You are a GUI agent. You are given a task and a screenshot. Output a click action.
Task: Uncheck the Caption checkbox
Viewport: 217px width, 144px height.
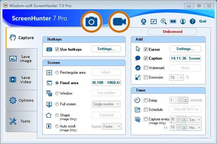[x=146, y=58]
